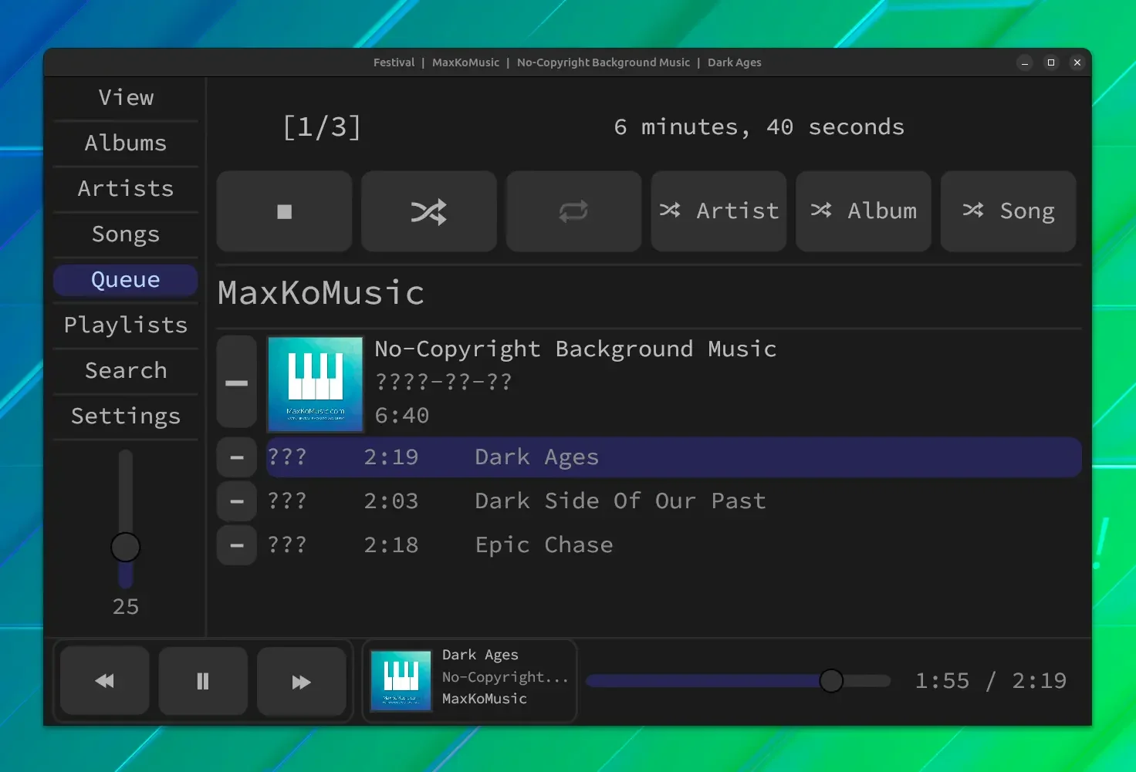Viewport: 1136px width, 772px height.
Task: Click the album's ????-??-?? release date
Action: click(443, 383)
